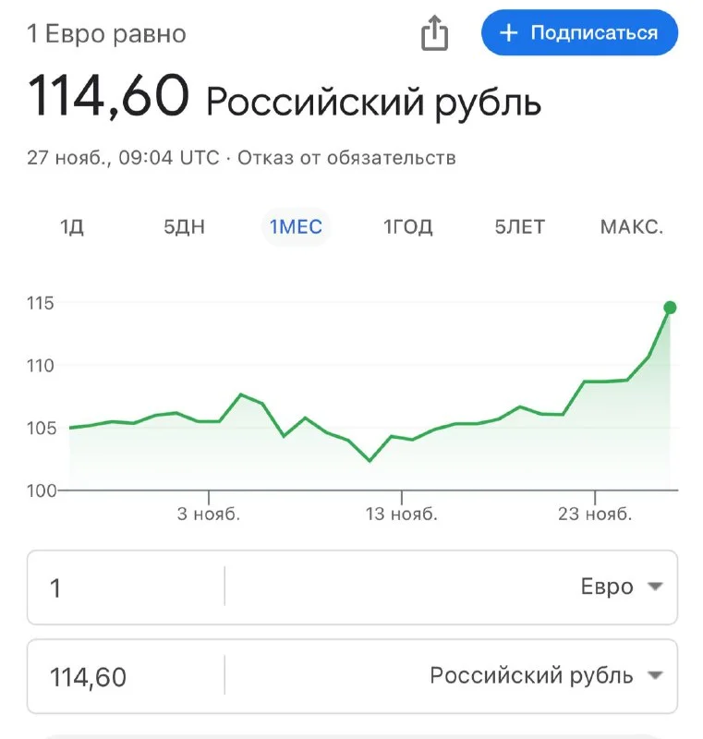Click the ruble amount field showing 114,60

125,676
